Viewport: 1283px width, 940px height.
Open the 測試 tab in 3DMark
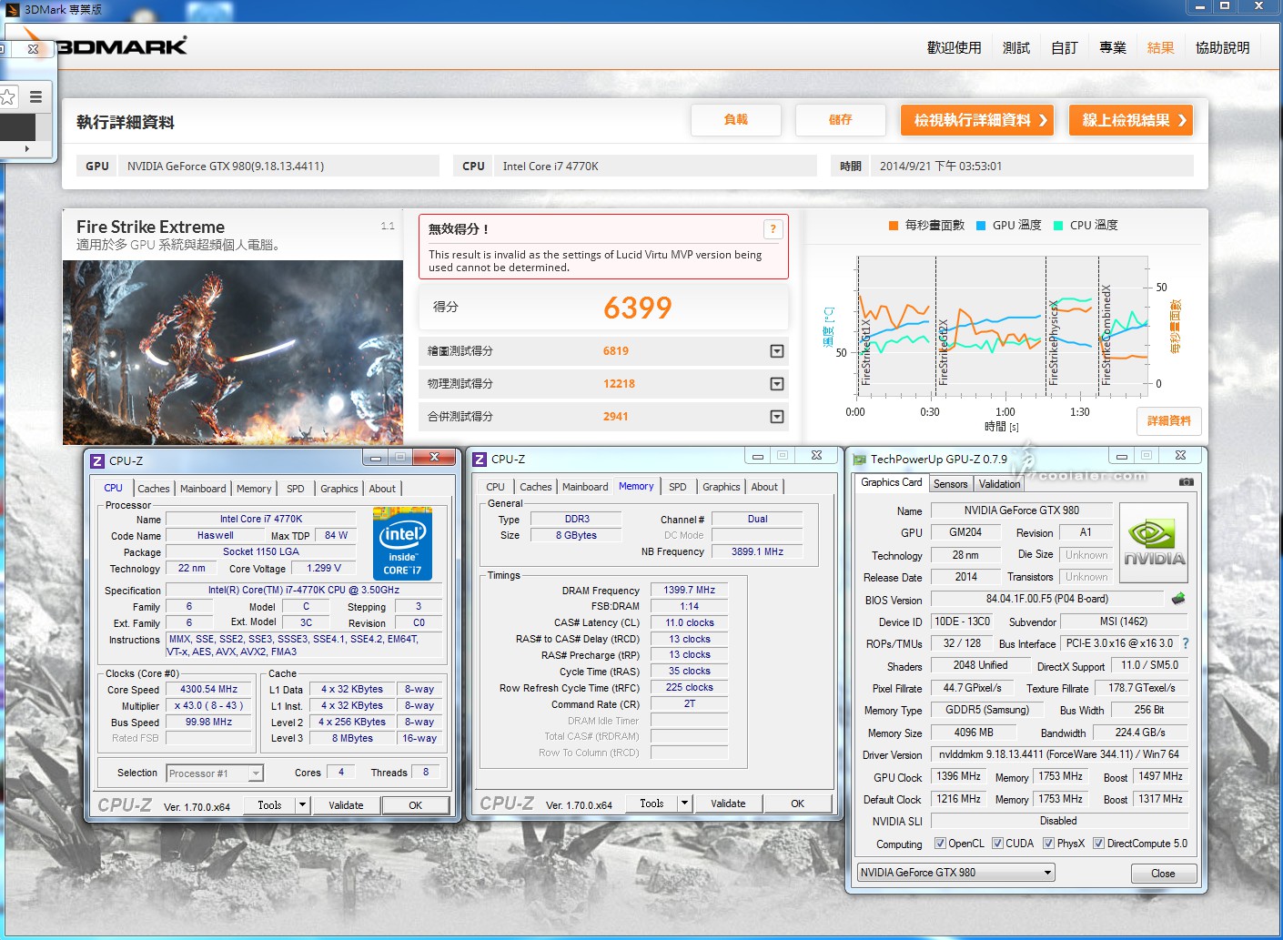pos(1015,47)
